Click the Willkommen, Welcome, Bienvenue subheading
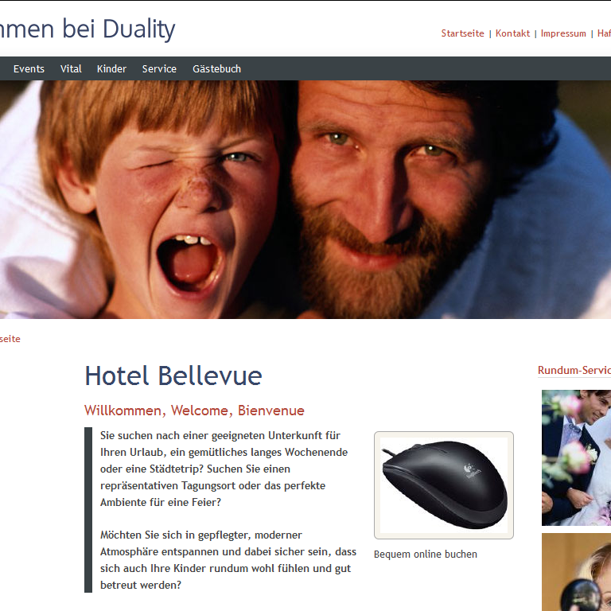The image size is (611, 611). [x=194, y=411]
